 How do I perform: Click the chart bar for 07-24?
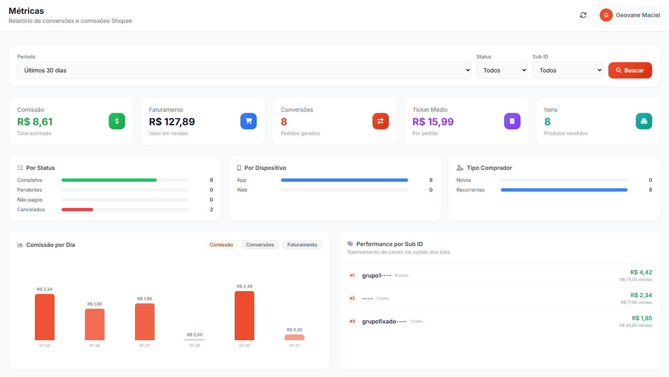click(x=45, y=317)
